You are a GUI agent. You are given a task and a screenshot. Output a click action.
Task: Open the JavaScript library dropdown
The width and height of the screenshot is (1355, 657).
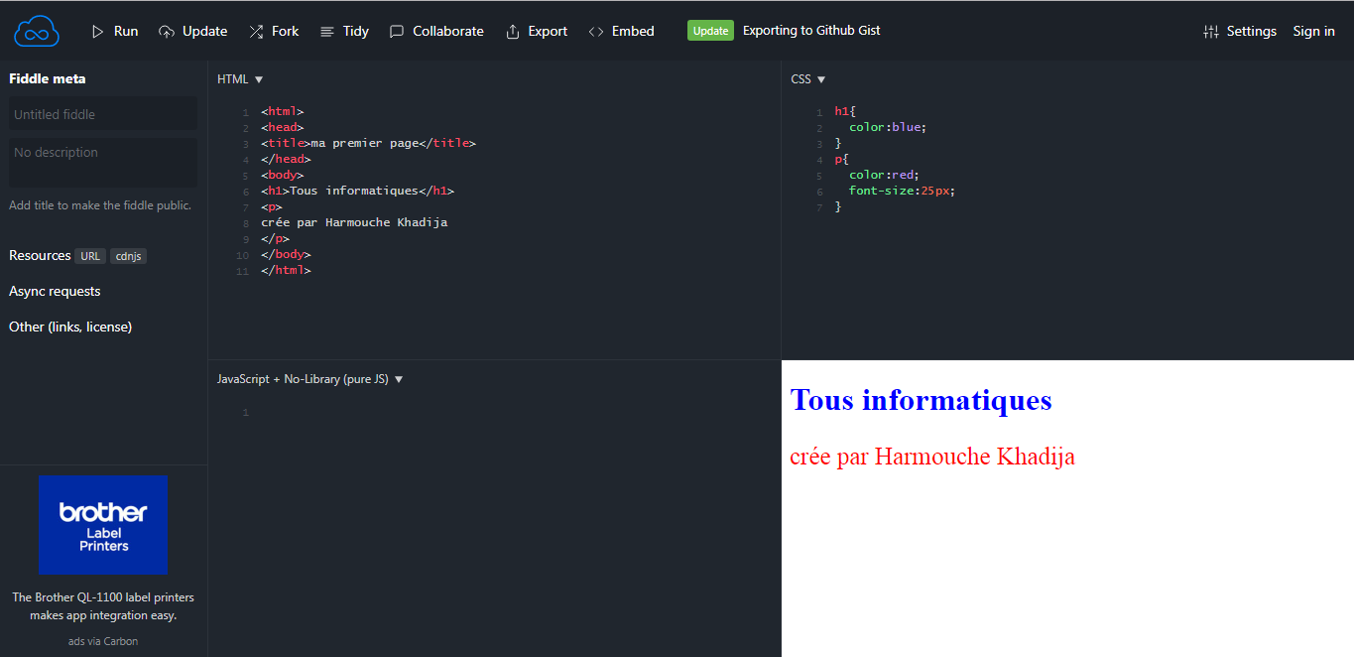308,378
